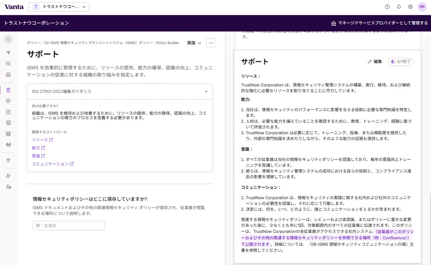Open the user lock icon in sidebar
This screenshot has height=265, width=431.
pos(8,186)
